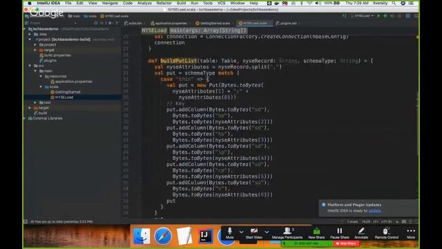Open the File menu

pyautogui.click(x=68, y=3)
